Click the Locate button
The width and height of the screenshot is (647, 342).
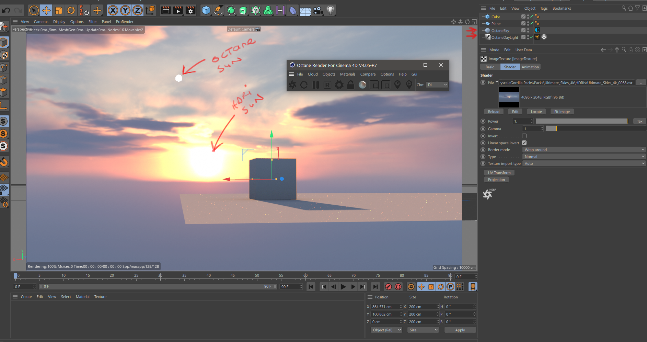[536, 112]
